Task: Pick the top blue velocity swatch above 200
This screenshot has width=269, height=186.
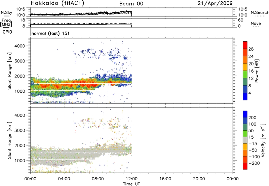Action: 245,114
